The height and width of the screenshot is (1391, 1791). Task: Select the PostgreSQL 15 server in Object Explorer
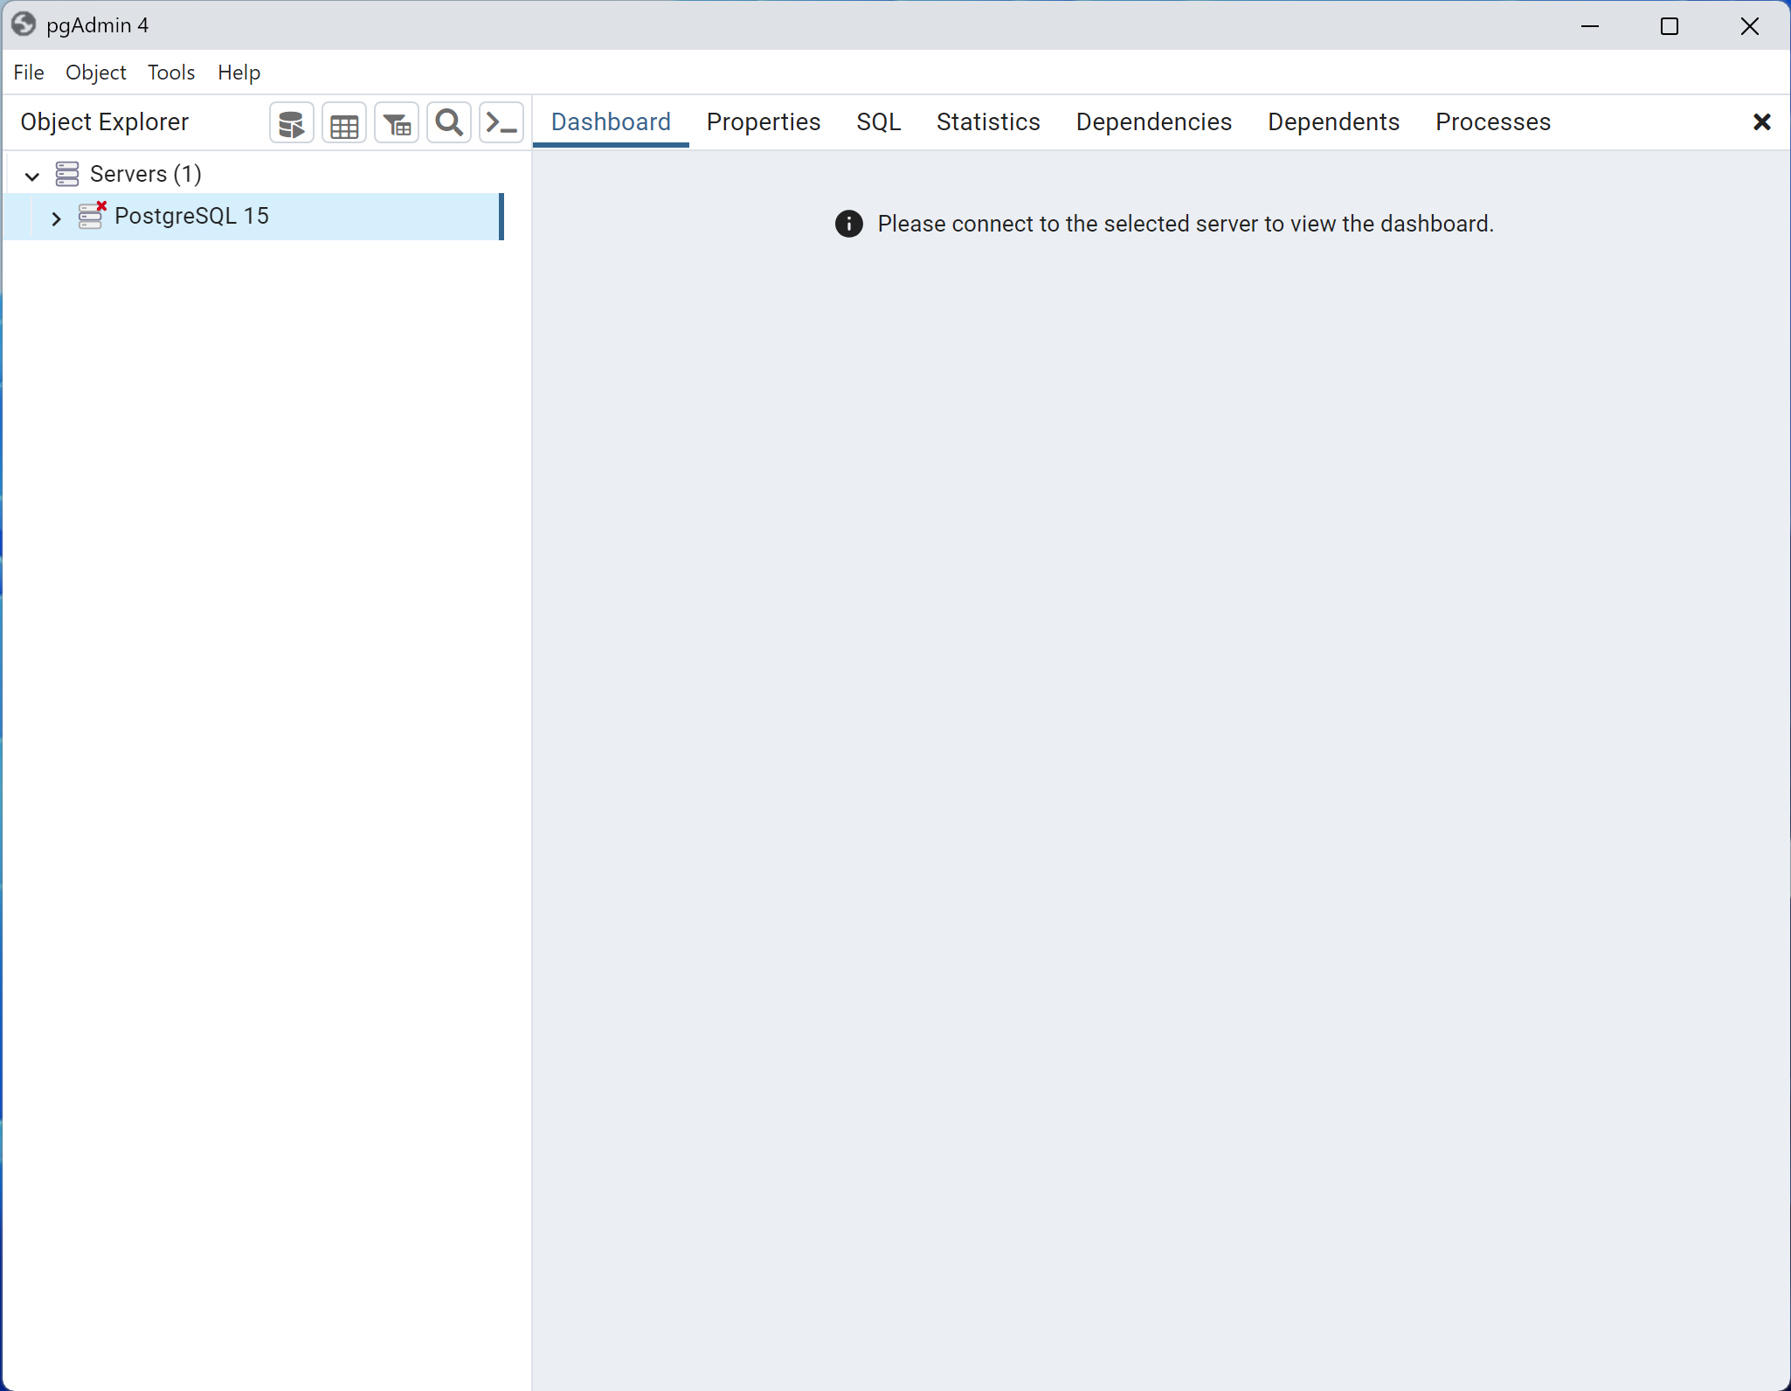[193, 216]
